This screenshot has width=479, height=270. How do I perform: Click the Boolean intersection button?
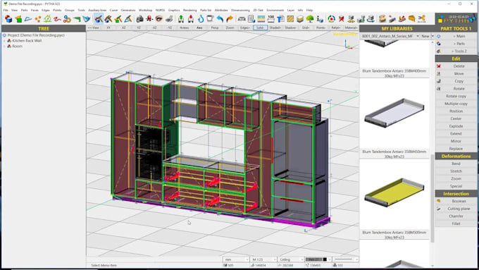tap(456, 201)
